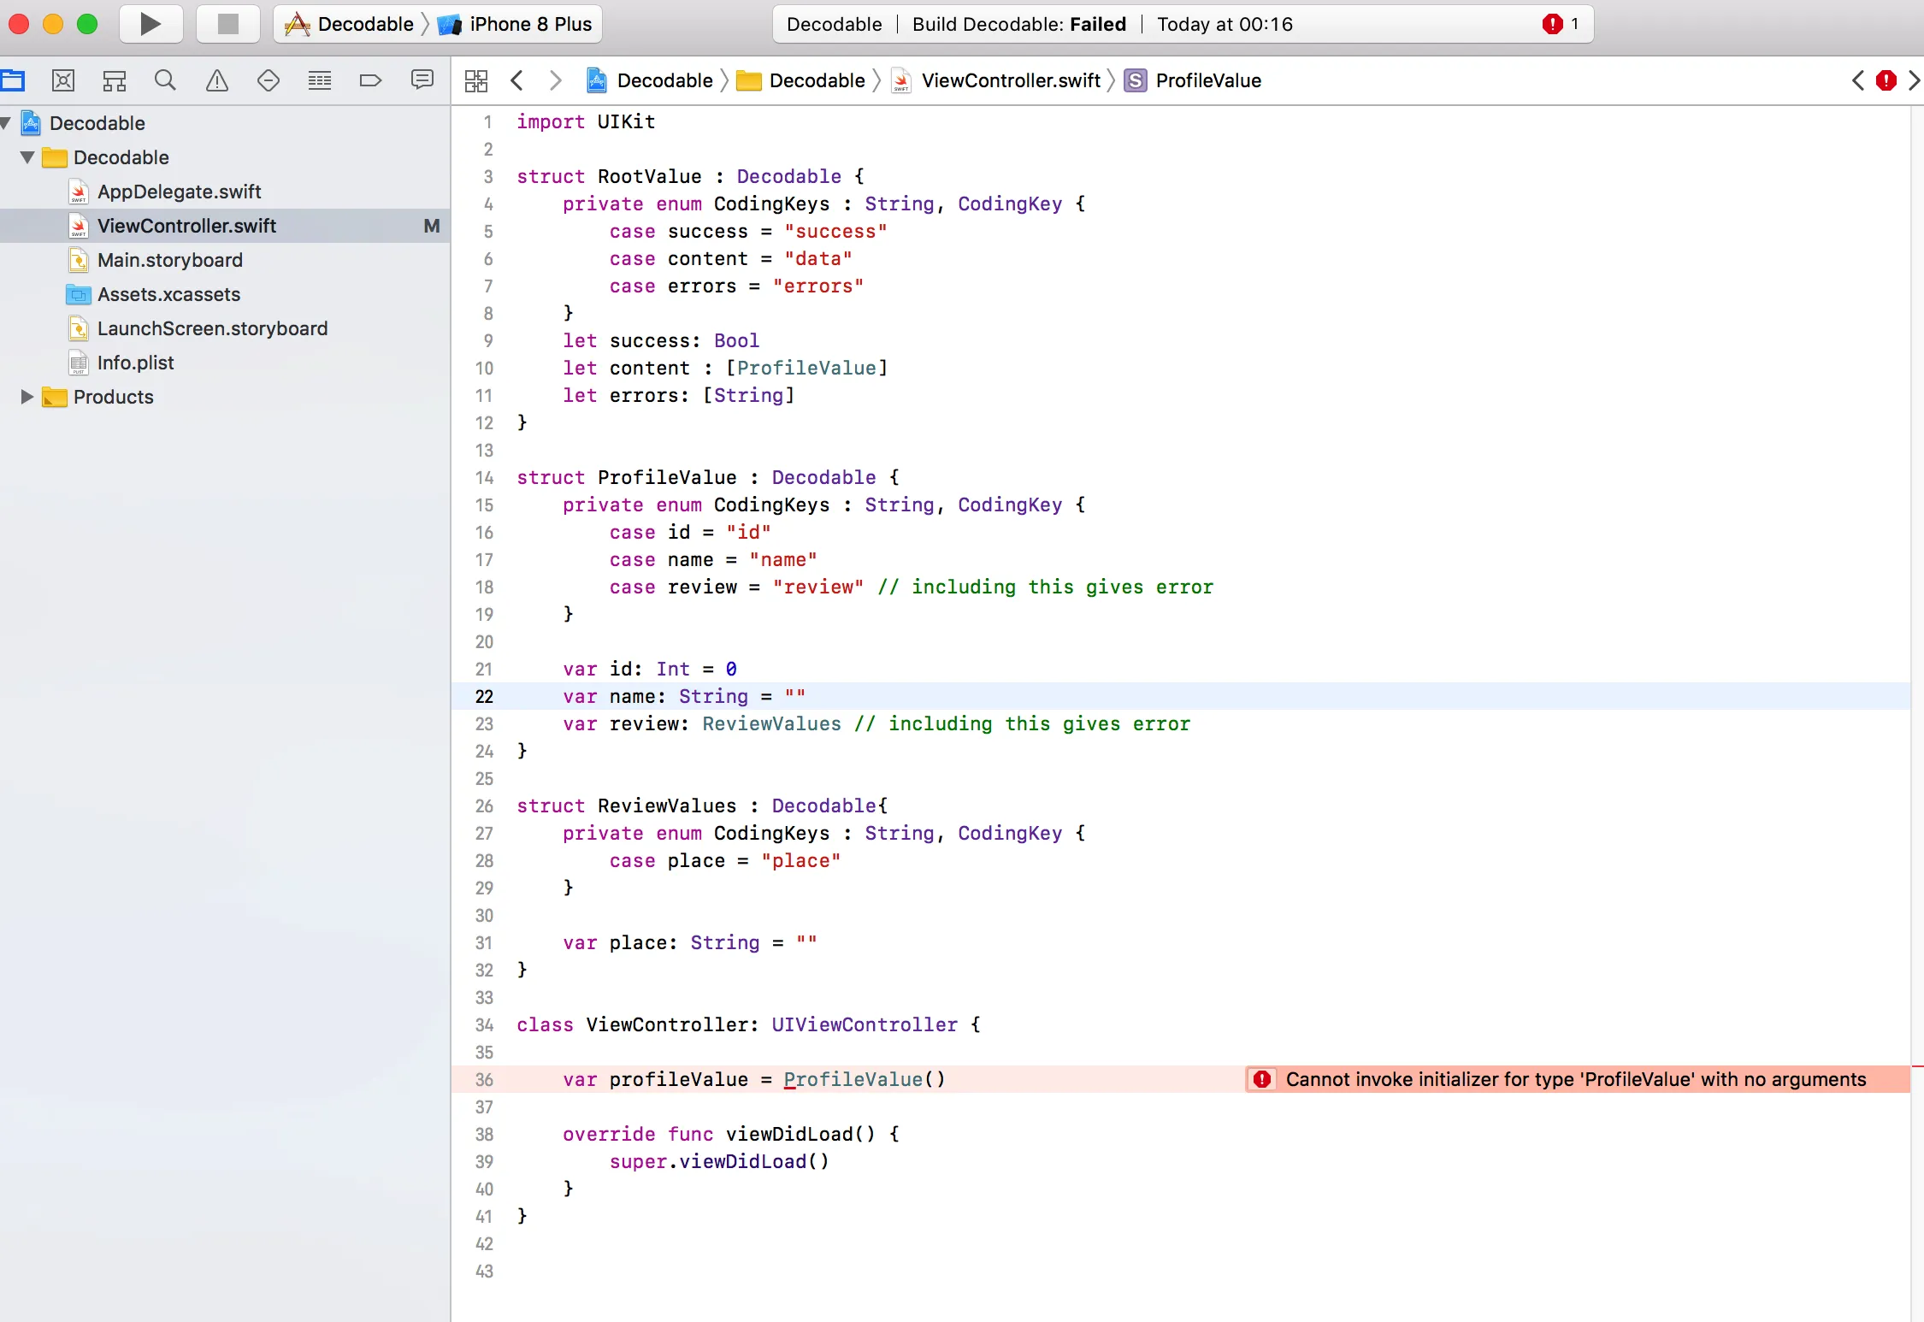This screenshot has width=1924, height=1322.
Task: Open the Report navigator speech-bubble icon
Action: (422, 80)
